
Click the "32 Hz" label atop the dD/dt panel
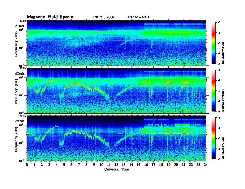(x=23, y=68)
